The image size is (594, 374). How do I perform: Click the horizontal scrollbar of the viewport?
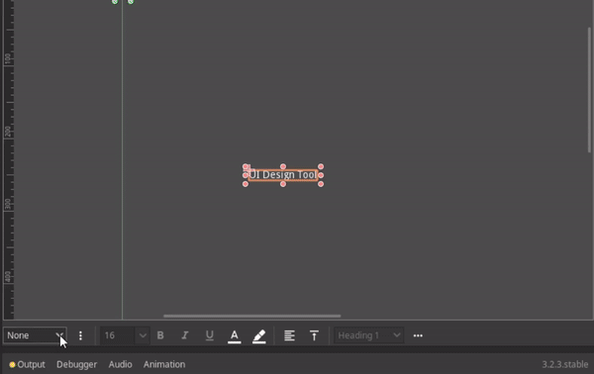[251, 316]
